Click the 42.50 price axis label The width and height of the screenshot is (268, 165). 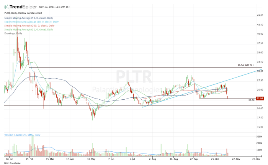coord(260,24)
